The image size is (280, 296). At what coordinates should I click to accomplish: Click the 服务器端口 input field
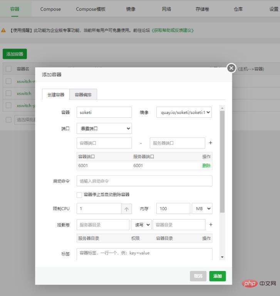point(178,143)
